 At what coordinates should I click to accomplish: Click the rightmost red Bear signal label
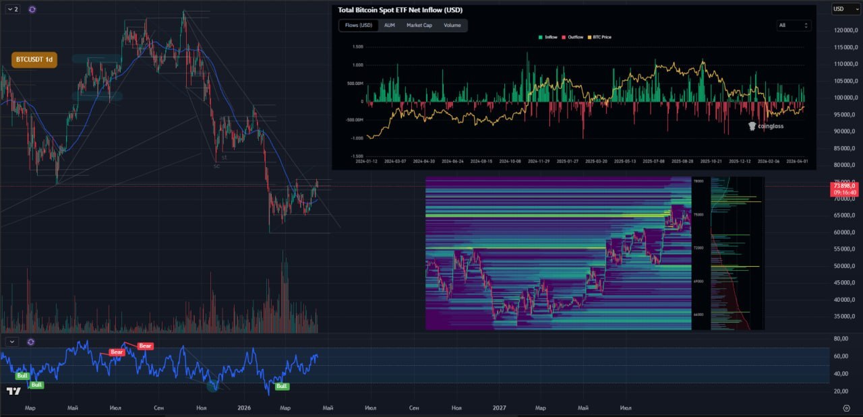146,346
